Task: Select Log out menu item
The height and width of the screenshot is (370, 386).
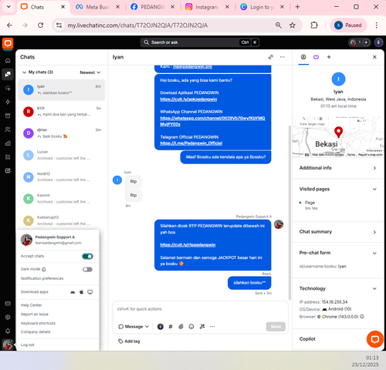Action: (27, 345)
